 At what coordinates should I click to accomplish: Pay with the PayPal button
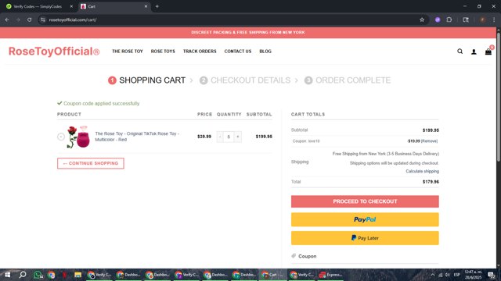365,220
